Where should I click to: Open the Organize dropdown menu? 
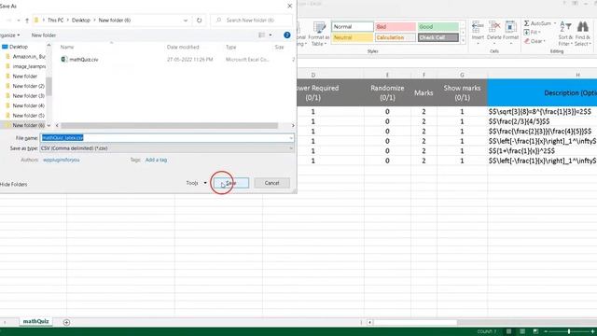tap(10, 35)
